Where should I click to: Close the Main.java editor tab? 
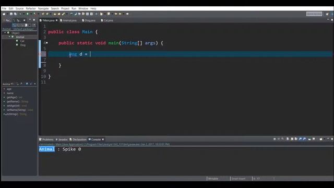(x=57, y=20)
